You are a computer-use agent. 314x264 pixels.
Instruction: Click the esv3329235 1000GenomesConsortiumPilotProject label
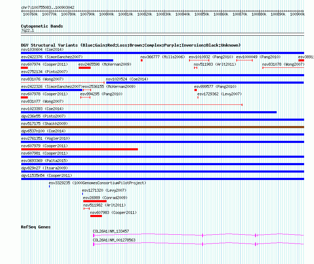pos(97,183)
